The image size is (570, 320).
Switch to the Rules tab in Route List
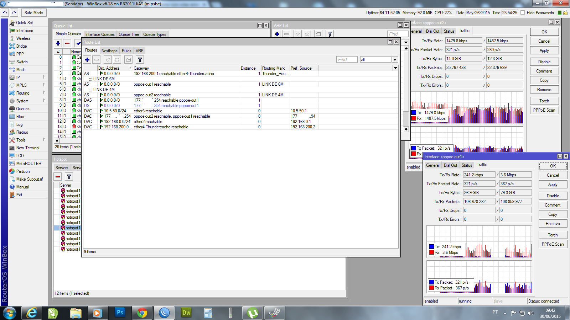tap(126, 51)
